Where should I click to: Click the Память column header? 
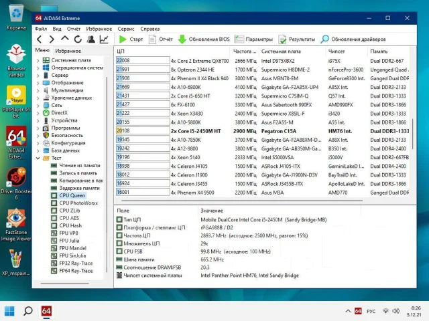click(389, 51)
